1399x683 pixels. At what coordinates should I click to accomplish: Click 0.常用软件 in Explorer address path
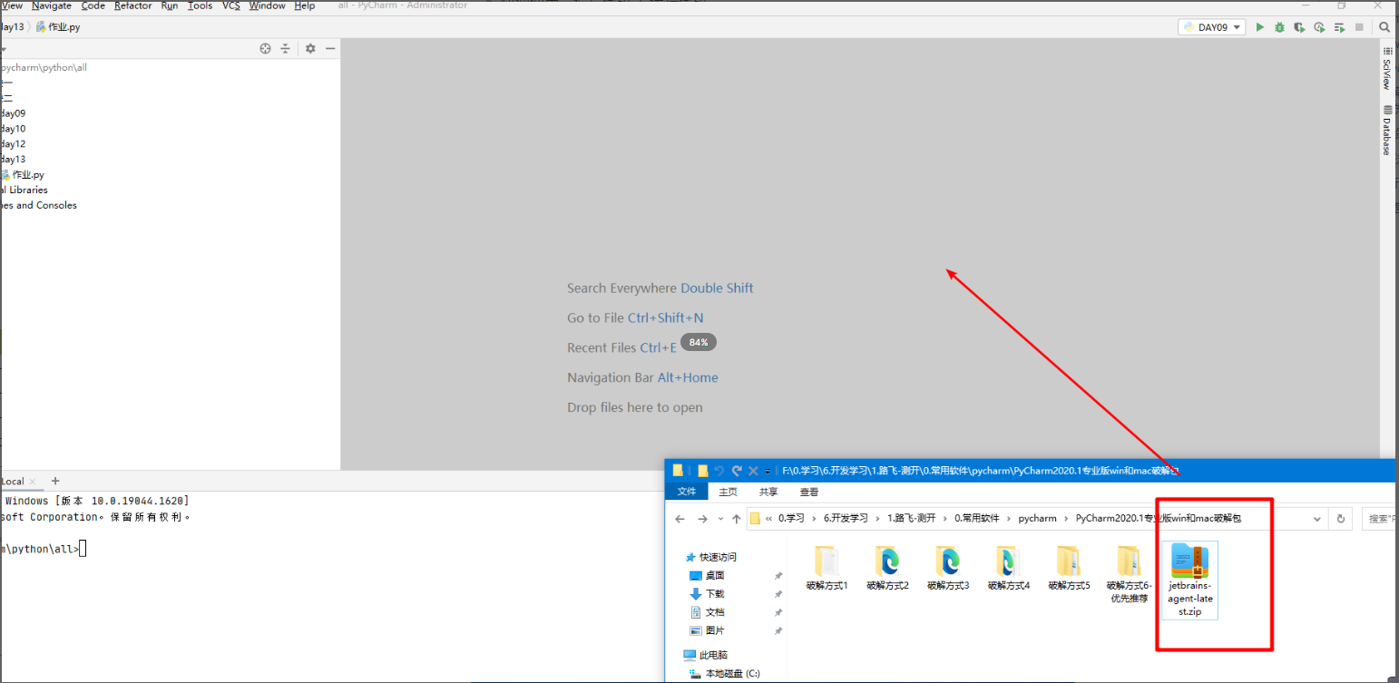pyautogui.click(x=976, y=519)
